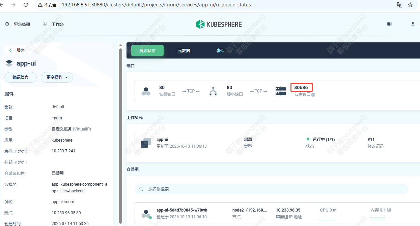
Task: Switch to the 资源状态 tab
Action: point(147,50)
